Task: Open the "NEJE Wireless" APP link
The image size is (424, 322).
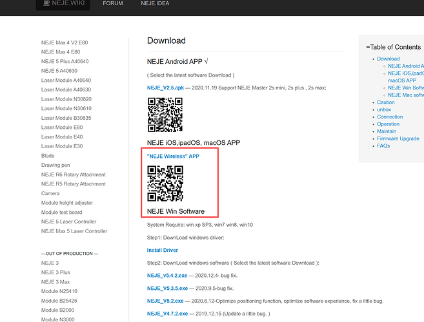Action: 173,156
